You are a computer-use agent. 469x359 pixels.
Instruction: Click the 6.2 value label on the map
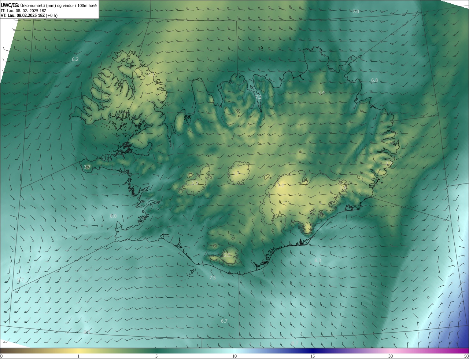pos(75,59)
